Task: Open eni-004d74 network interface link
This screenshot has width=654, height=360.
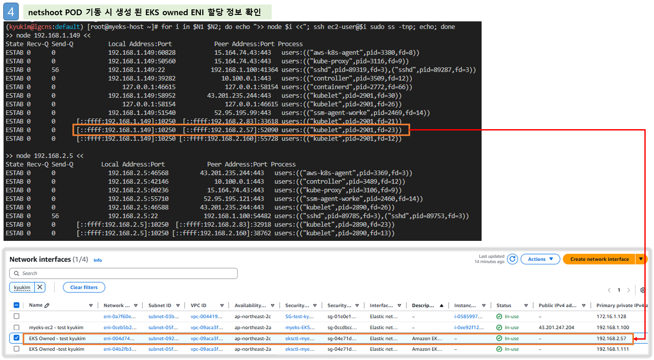Action: click(119, 338)
